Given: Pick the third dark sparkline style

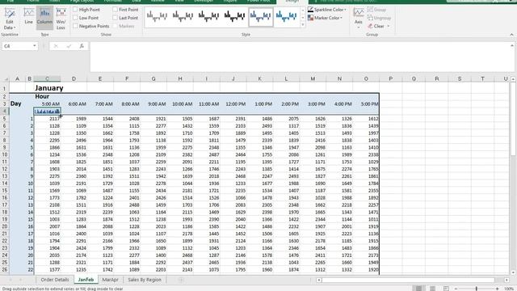Looking at the screenshot, I should pos(208,16).
